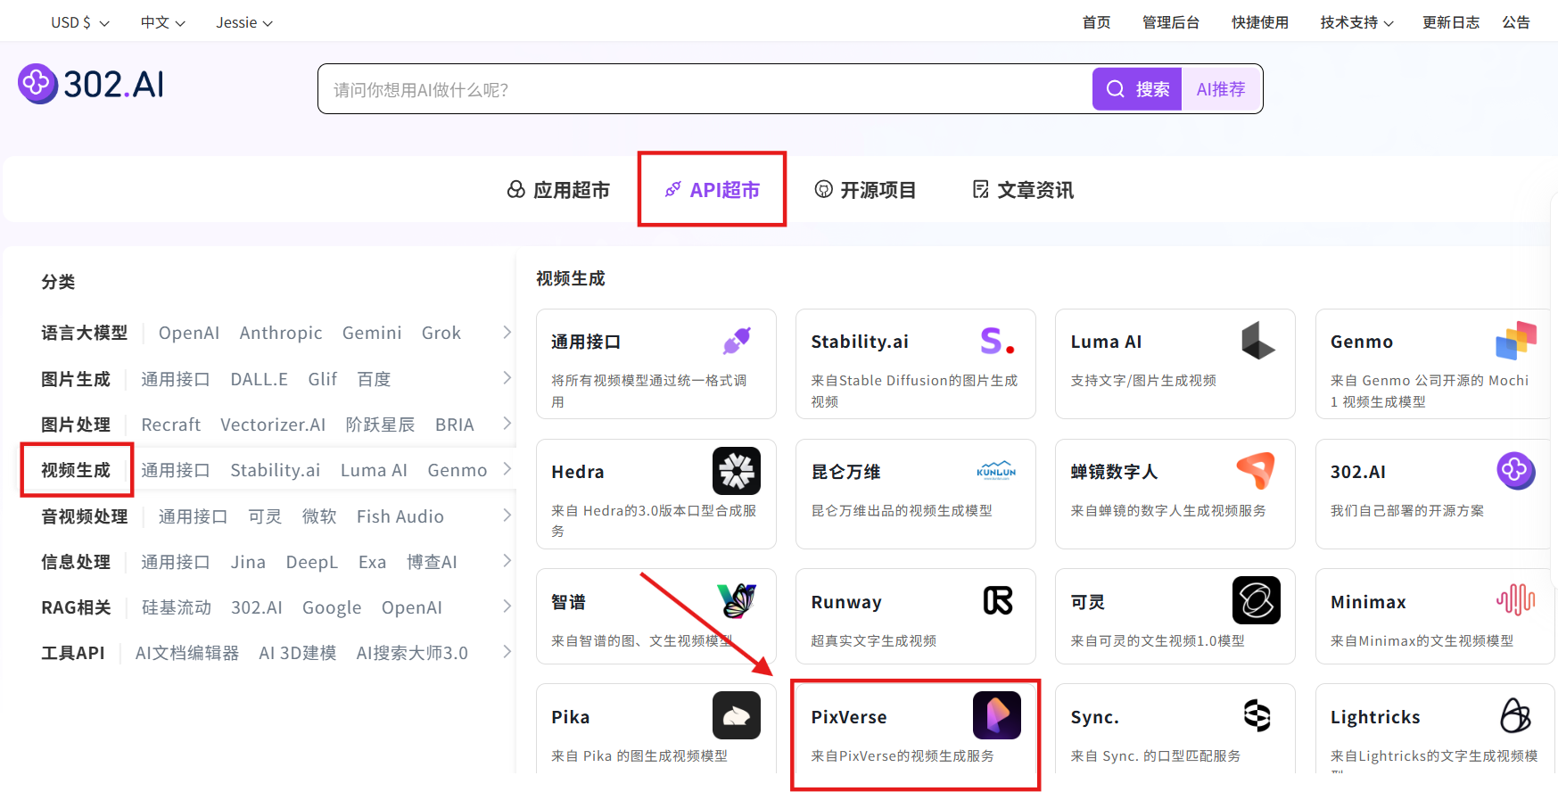Open the 技术支持 dropdown menu

point(1356,22)
